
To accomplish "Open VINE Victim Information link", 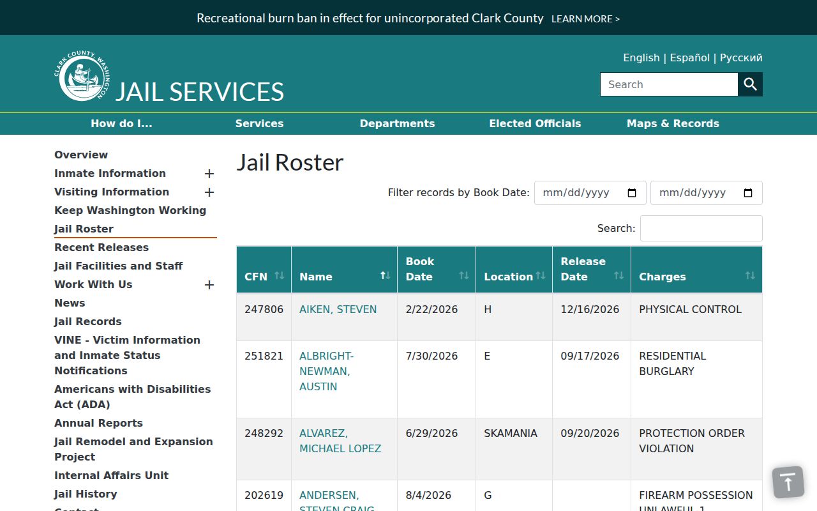I will pos(127,355).
